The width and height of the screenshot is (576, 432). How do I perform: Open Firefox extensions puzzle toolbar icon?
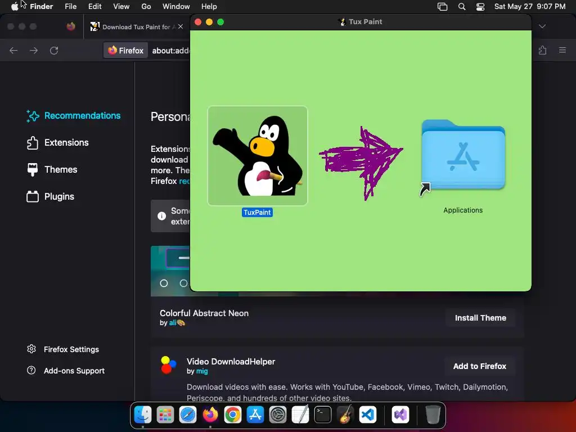pos(543,50)
